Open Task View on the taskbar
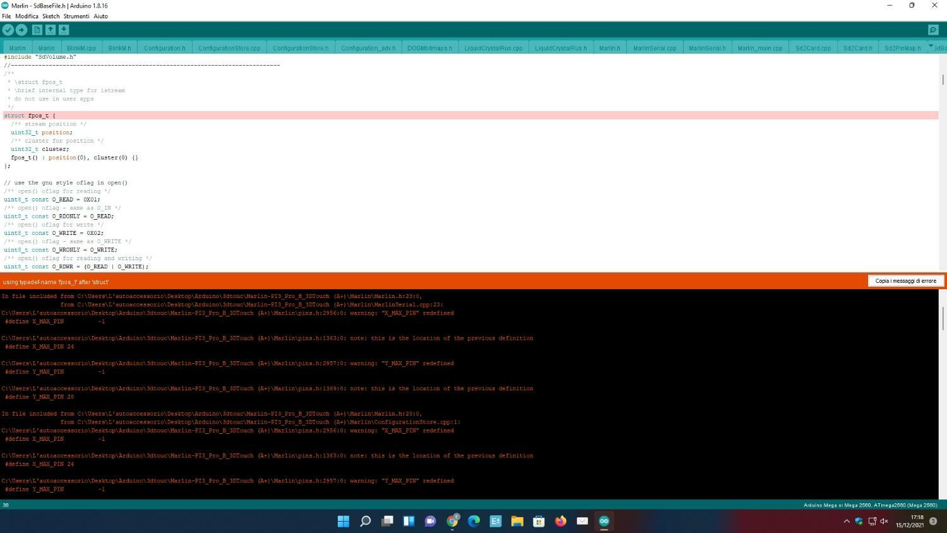 tap(387, 521)
